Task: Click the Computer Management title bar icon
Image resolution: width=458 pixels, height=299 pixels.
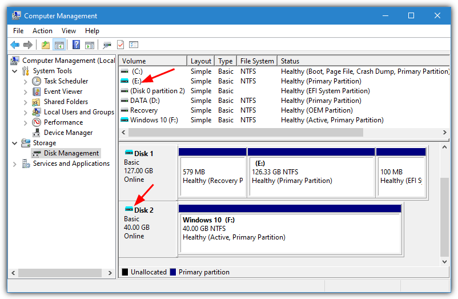Action: pyautogui.click(x=17, y=15)
